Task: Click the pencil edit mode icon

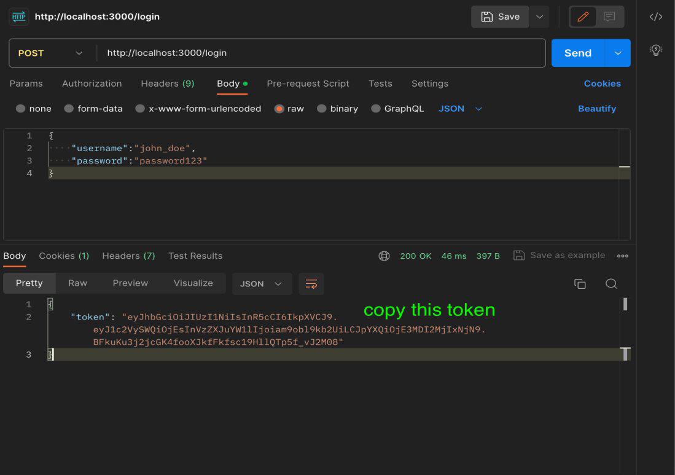Action: (583, 17)
